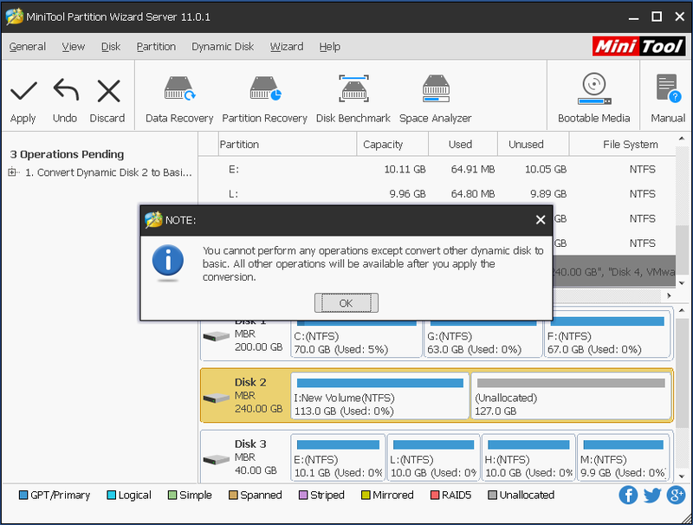Click the Twitter share icon
693x525 pixels.
coord(652,495)
